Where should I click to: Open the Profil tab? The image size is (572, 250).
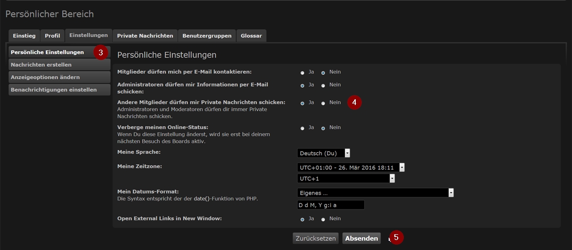(53, 36)
